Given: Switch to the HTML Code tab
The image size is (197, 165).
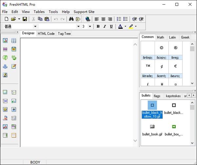Looking at the screenshot, I should (46, 33).
